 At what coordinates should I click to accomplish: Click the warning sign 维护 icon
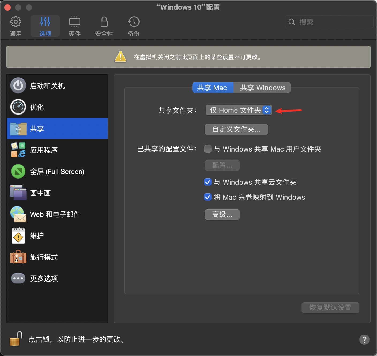click(x=18, y=236)
